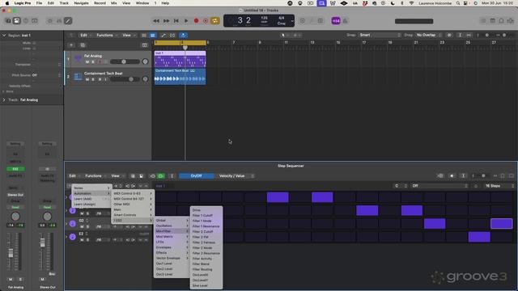Click Go to Beginning transport button
Screen dimensions: 518x291
click(x=176, y=21)
